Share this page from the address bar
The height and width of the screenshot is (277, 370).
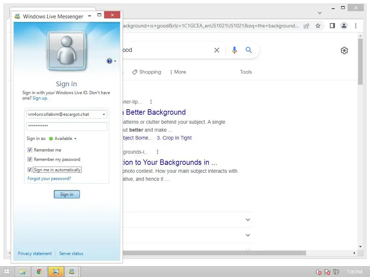tap(306, 26)
